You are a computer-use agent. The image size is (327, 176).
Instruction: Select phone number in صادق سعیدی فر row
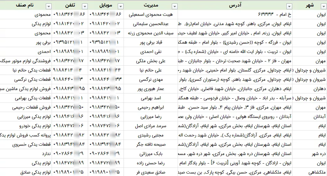[x=70, y=172]
